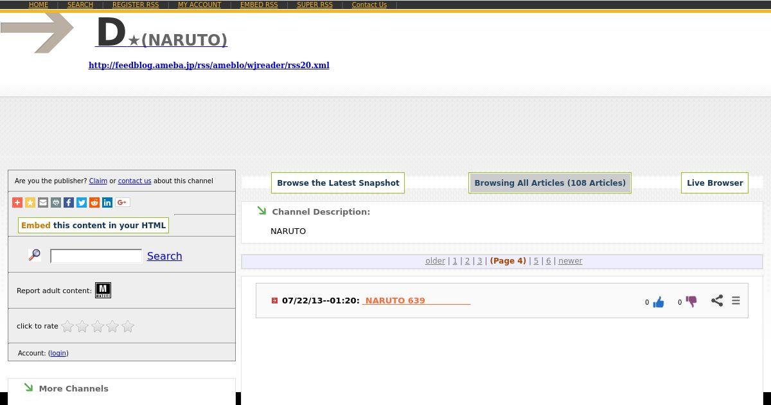
Task: Go to older articles page
Action: point(435,261)
